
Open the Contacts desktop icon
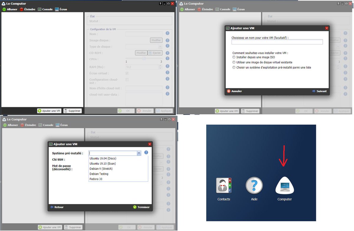tap(224, 189)
